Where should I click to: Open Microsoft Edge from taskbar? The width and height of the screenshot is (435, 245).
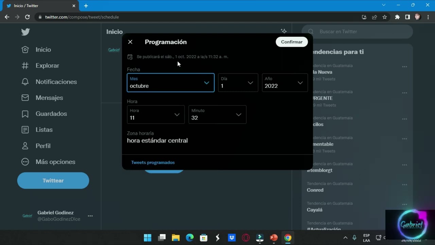coord(190,238)
